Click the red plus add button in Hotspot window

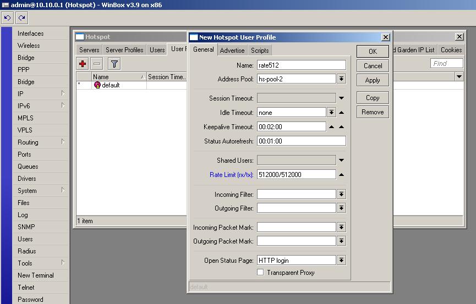click(x=82, y=64)
